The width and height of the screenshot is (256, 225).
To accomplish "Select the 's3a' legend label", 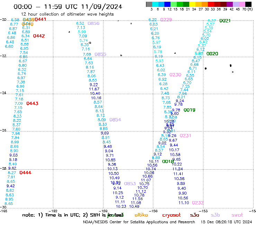I will (194, 215).
